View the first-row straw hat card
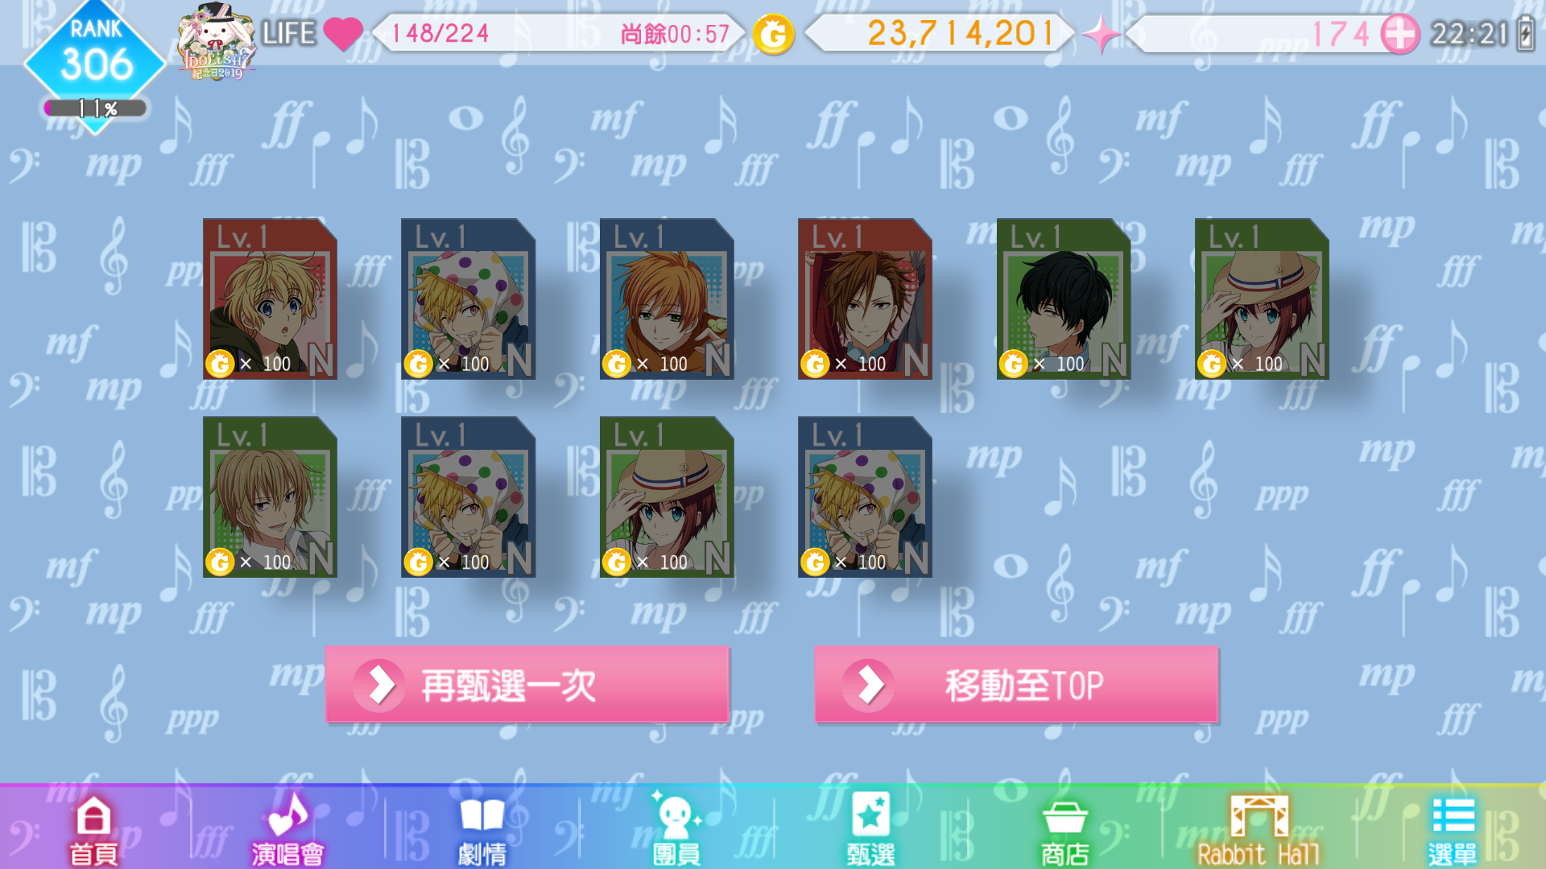 click(1262, 299)
